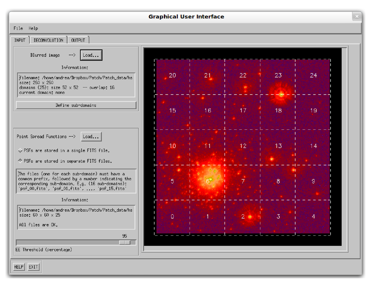Click the HELP button at bottom
Viewport: 369px width, 281px height.
[19, 267]
